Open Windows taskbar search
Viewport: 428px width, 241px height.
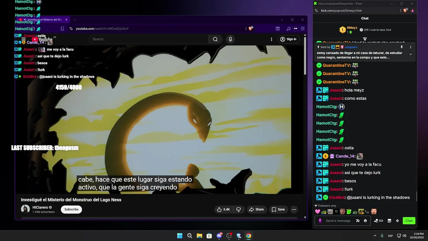190,236
